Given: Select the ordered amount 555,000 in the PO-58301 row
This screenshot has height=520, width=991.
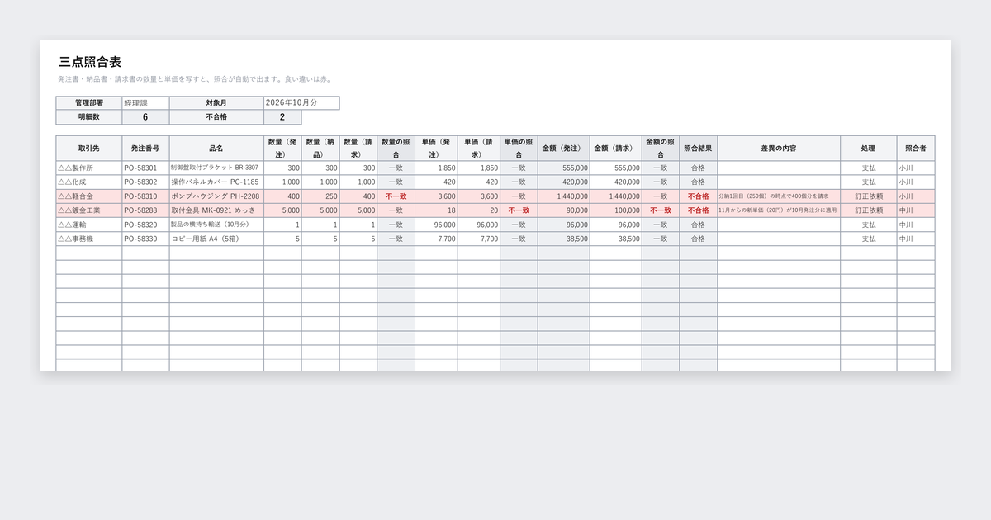Looking at the screenshot, I should click(563, 168).
